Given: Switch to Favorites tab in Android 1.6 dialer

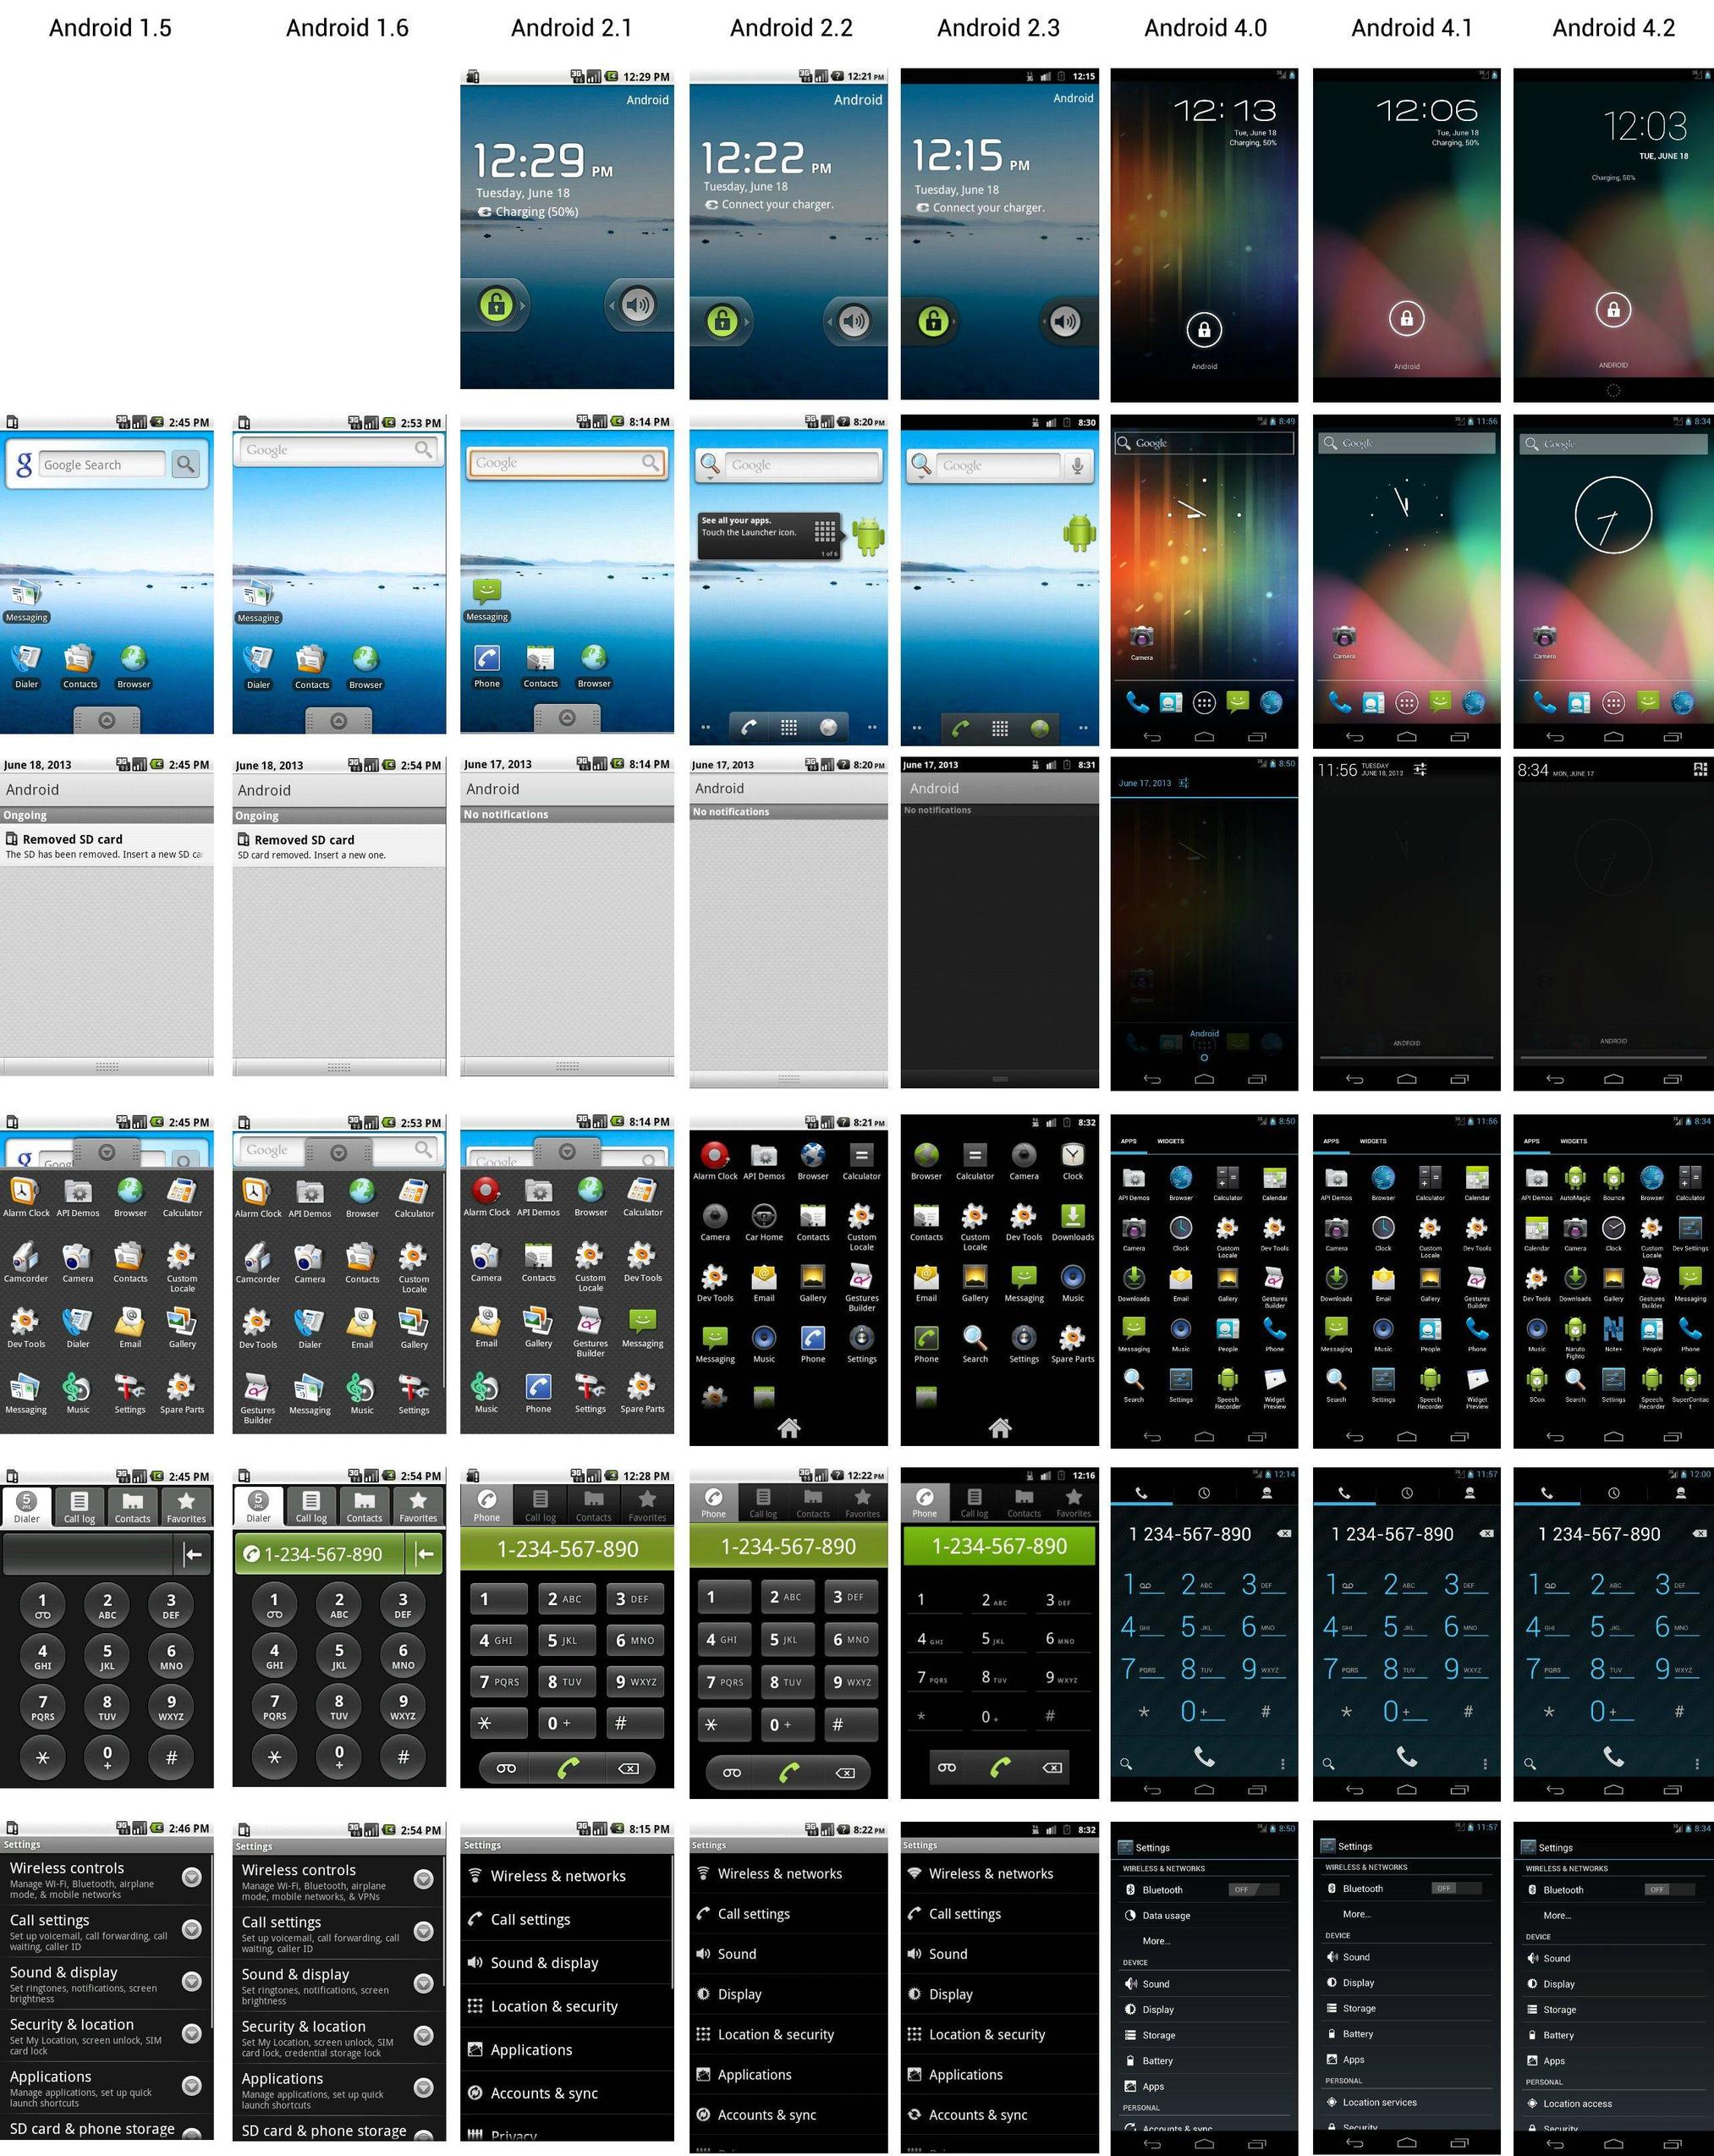Looking at the screenshot, I should coord(418,1506).
